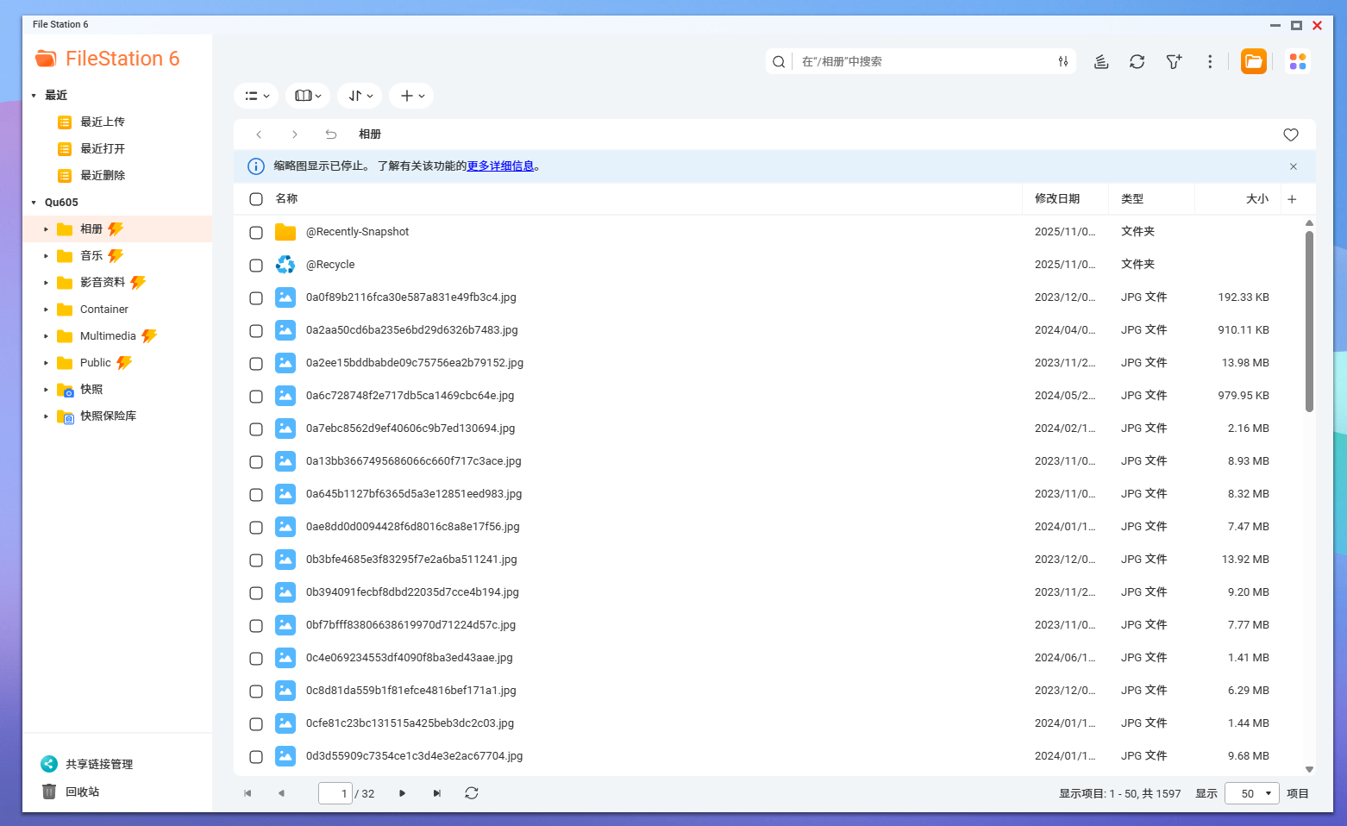Click the refresh icon in top toolbar
This screenshot has width=1347, height=826.
click(x=1137, y=61)
